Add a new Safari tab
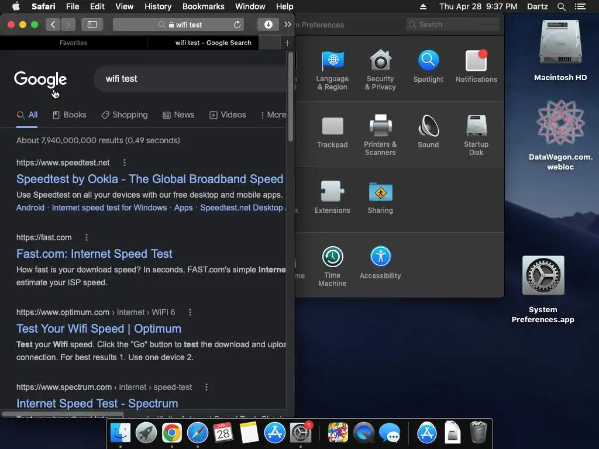 [287, 43]
